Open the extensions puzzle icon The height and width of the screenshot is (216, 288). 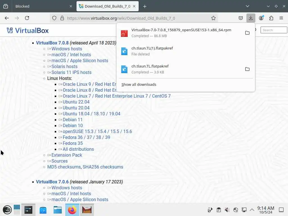pos(271,18)
